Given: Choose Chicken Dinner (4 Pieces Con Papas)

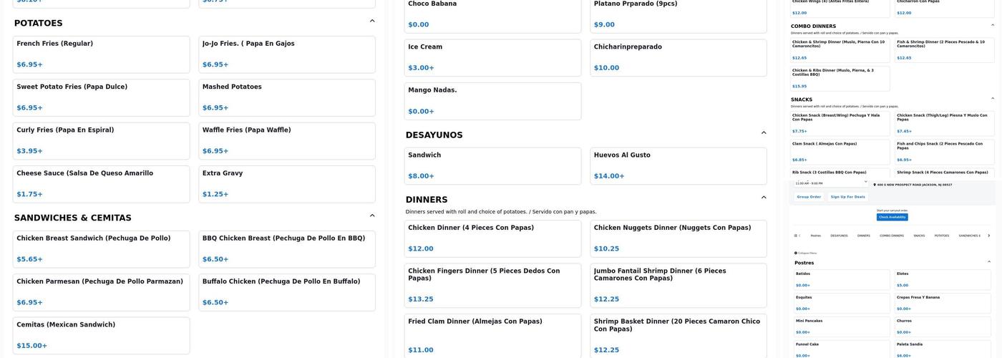Looking at the screenshot, I should (492, 238).
